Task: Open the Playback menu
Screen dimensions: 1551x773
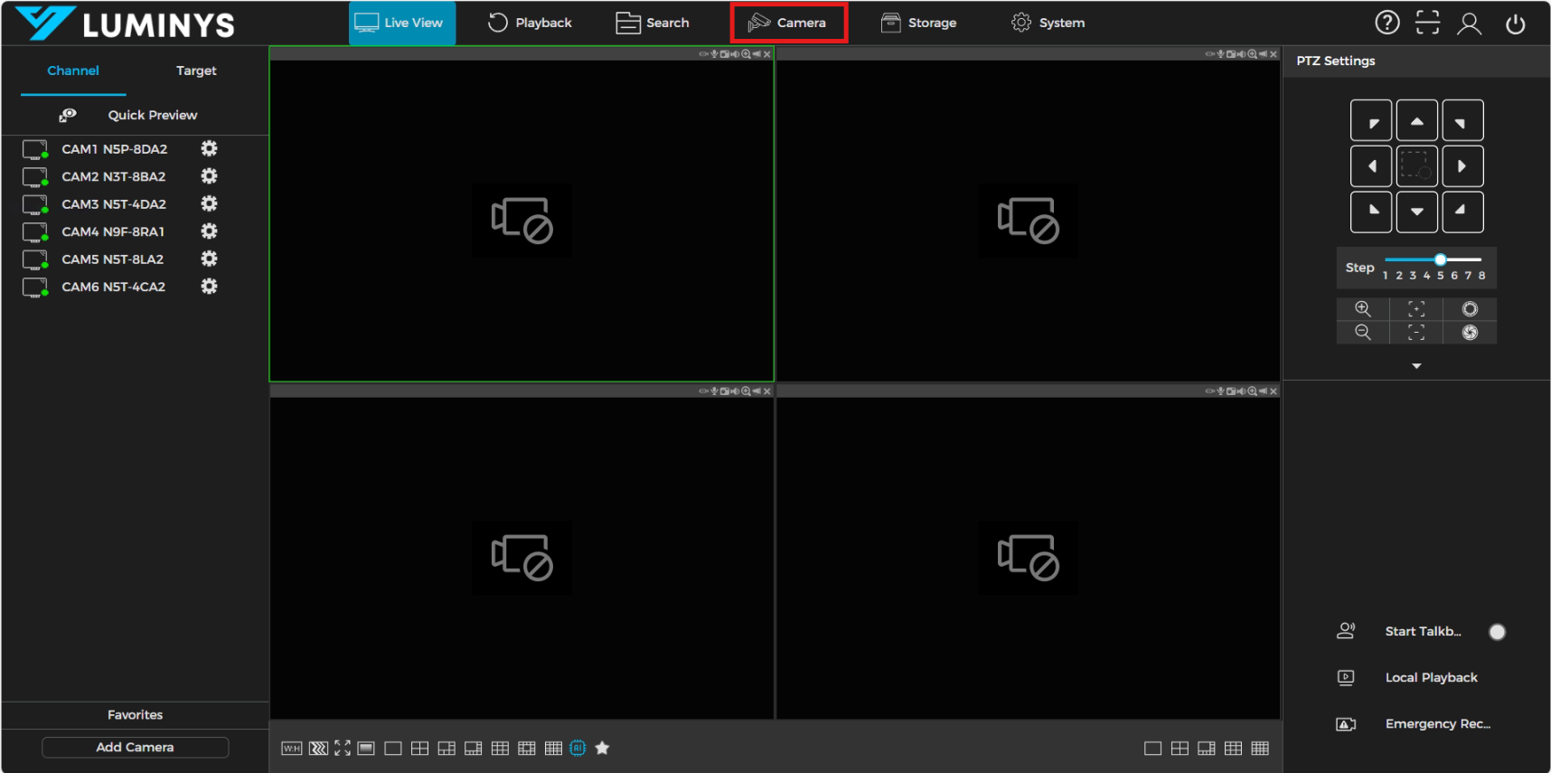Action: (530, 23)
